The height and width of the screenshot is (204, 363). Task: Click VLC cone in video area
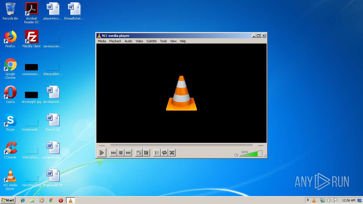(181, 93)
